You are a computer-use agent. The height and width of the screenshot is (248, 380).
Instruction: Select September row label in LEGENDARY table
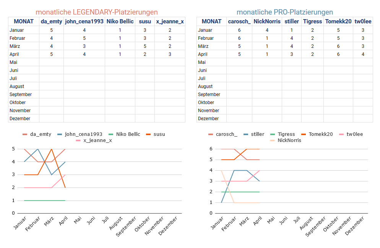[x=21, y=95]
